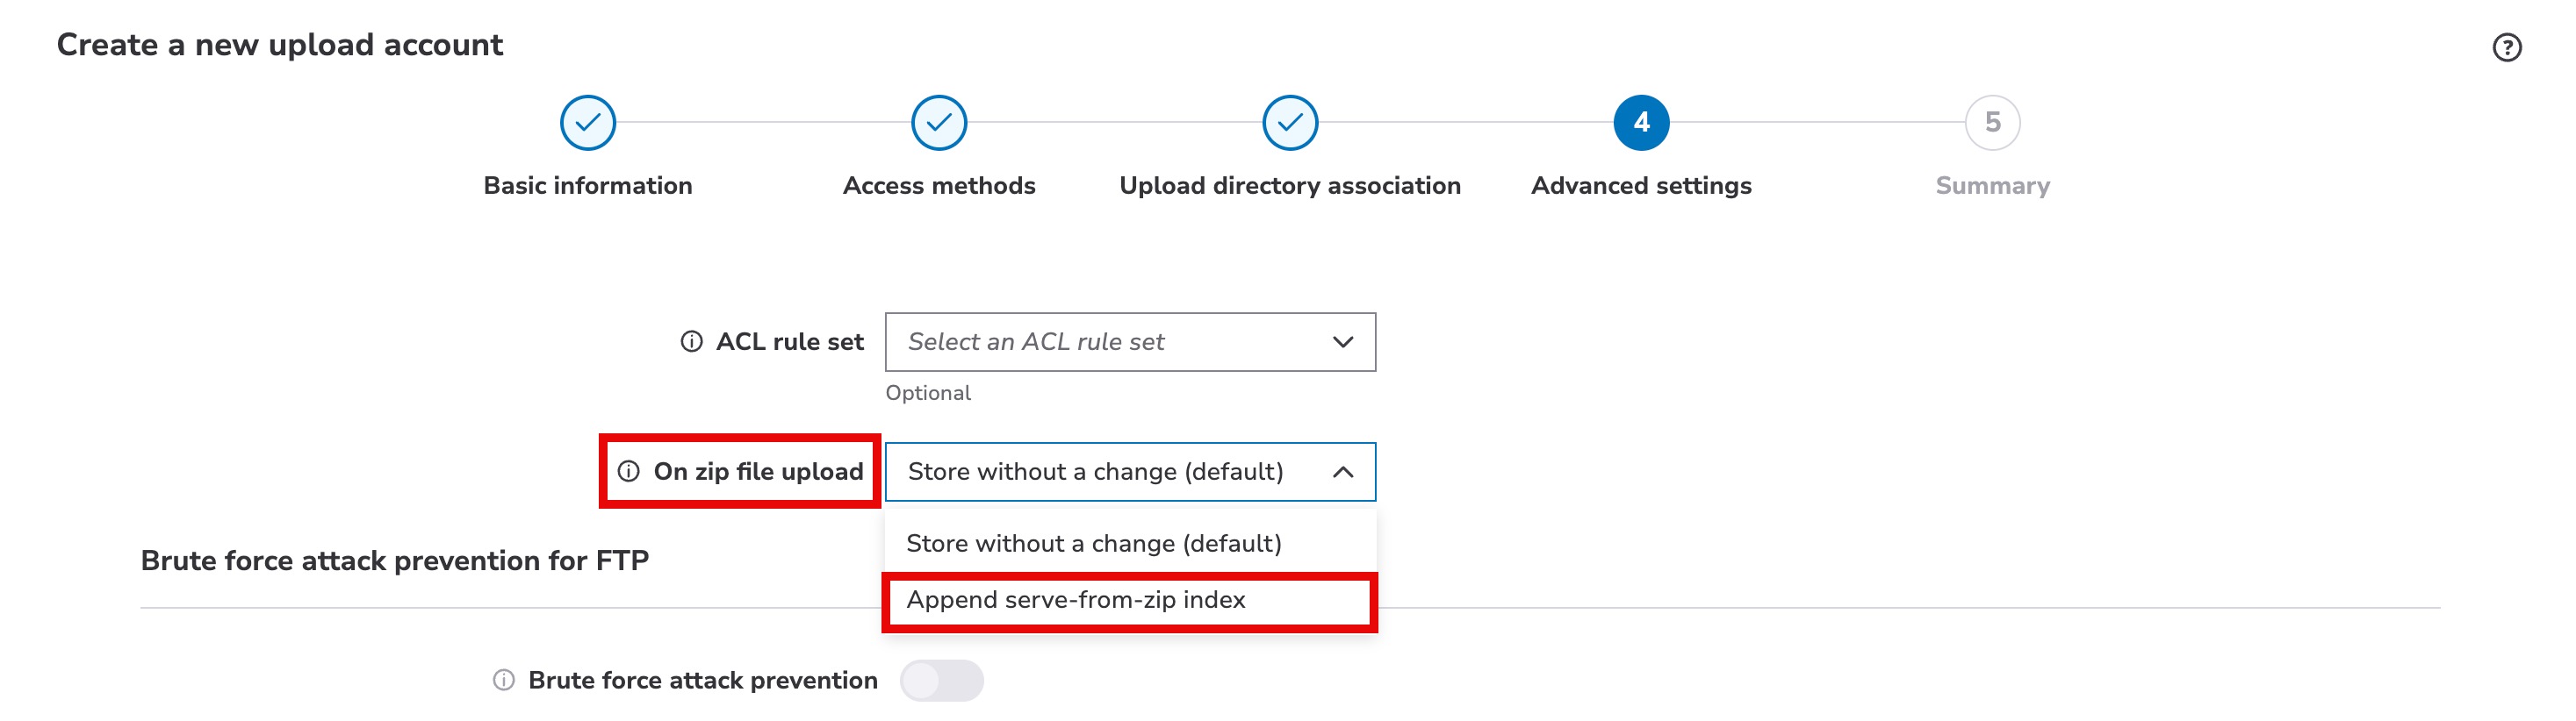Enable the Brute force attack prevention toggle
This screenshot has width=2576, height=721.
click(941, 680)
